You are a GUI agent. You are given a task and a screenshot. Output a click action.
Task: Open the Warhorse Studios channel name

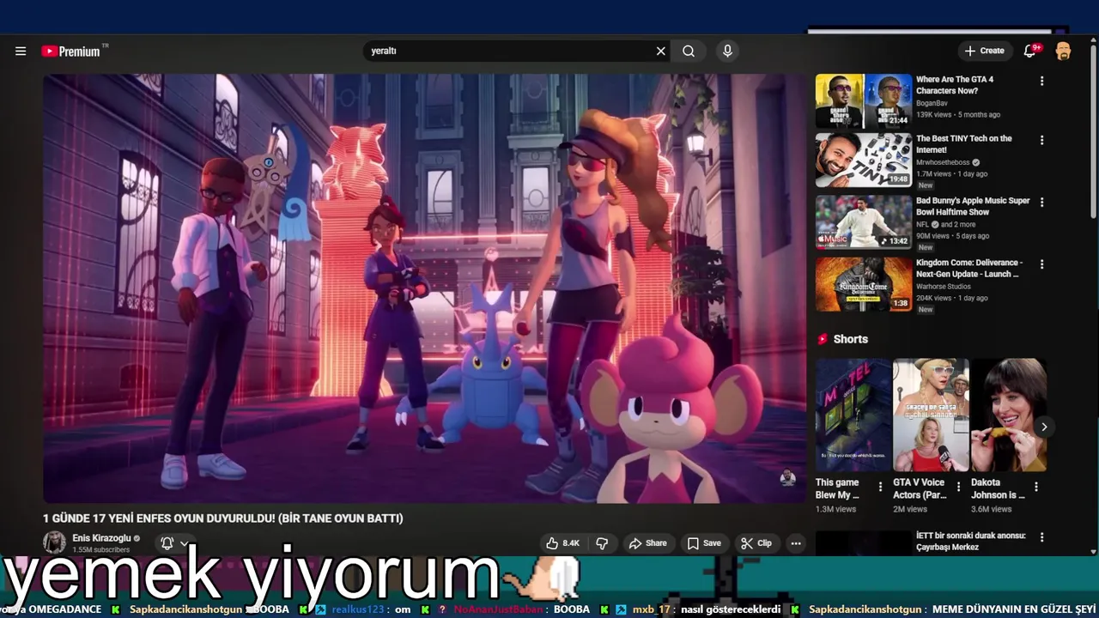tap(944, 287)
